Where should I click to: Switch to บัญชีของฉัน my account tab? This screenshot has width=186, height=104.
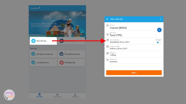(75, 95)
